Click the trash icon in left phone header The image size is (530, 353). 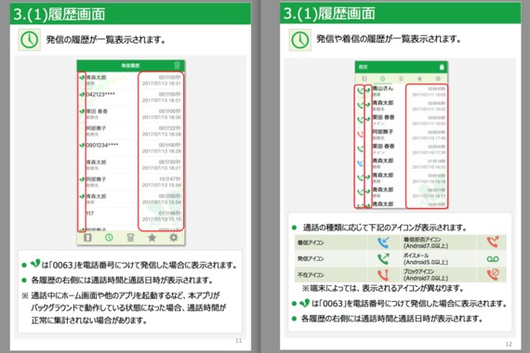[177, 65]
